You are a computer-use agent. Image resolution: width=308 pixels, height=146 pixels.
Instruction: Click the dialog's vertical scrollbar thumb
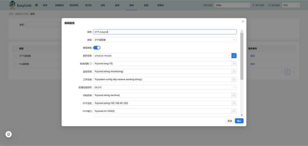point(242,56)
